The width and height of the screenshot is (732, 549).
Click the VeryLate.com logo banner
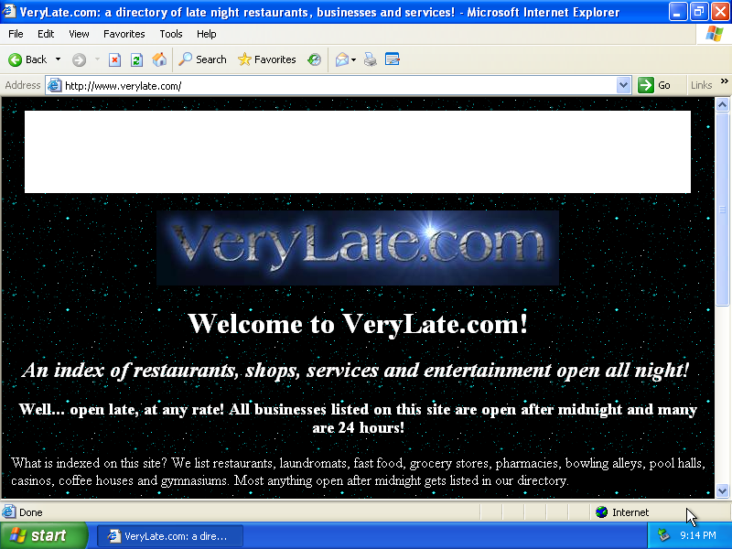point(358,247)
